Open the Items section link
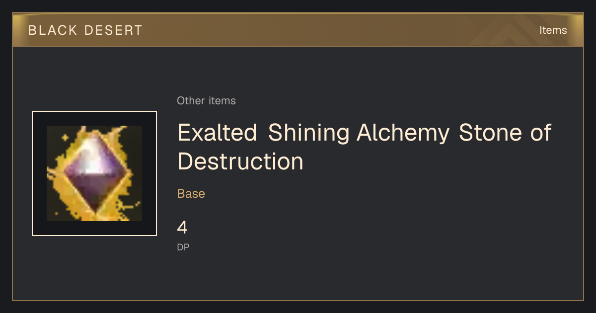 (553, 30)
